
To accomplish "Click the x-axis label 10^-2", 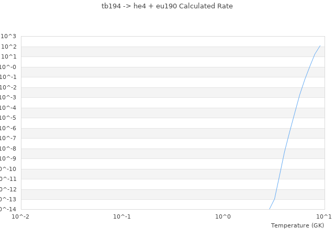I will point(21,216).
